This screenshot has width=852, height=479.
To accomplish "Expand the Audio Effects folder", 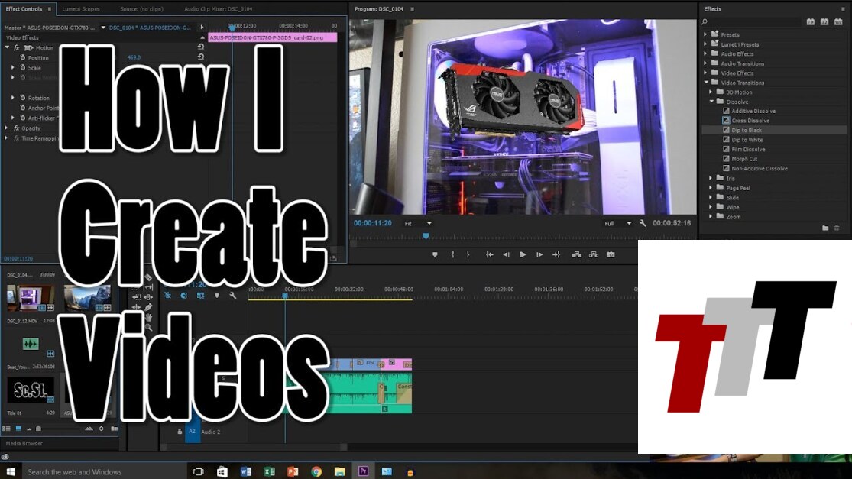I will (x=706, y=54).
